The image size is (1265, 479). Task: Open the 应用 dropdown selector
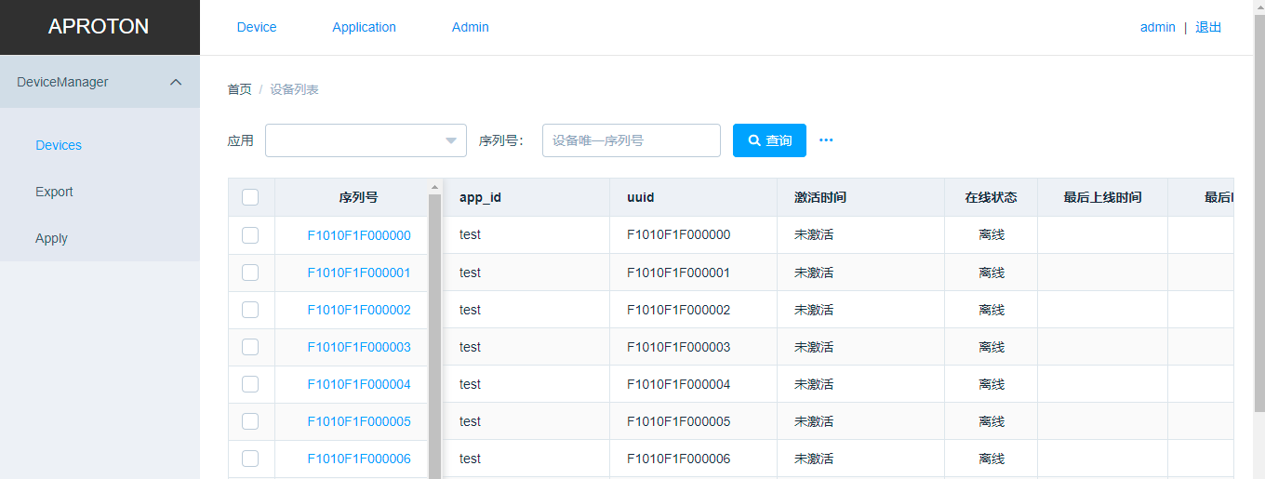tap(366, 140)
